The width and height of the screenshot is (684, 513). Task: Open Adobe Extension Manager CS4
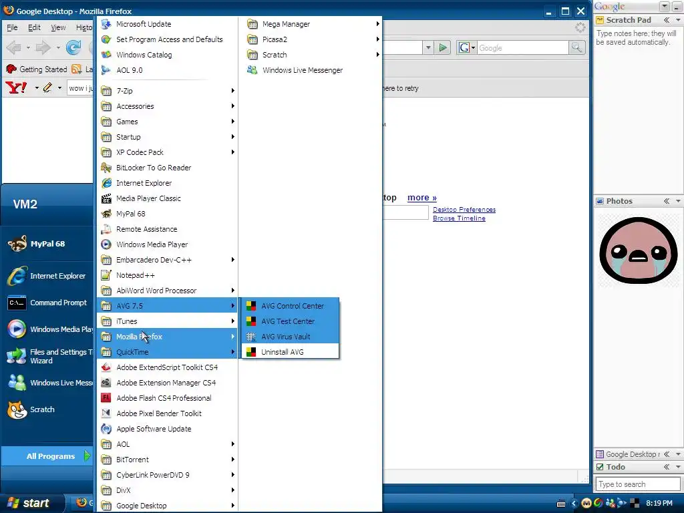tap(168, 383)
